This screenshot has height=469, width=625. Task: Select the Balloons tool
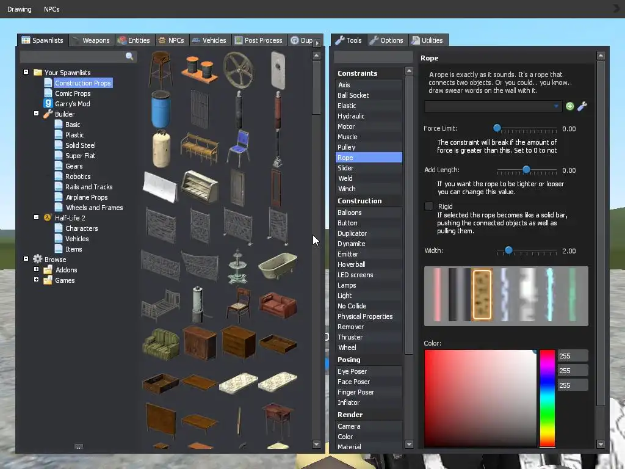(x=369, y=213)
